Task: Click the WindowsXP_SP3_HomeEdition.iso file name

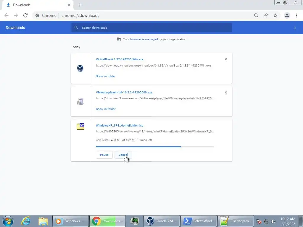Action: pos(120,125)
